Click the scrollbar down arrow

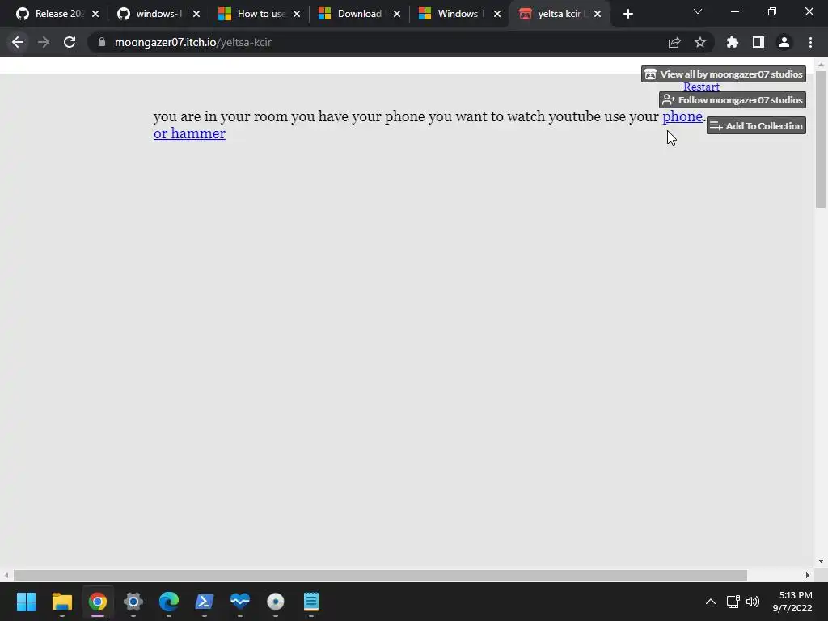821,561
